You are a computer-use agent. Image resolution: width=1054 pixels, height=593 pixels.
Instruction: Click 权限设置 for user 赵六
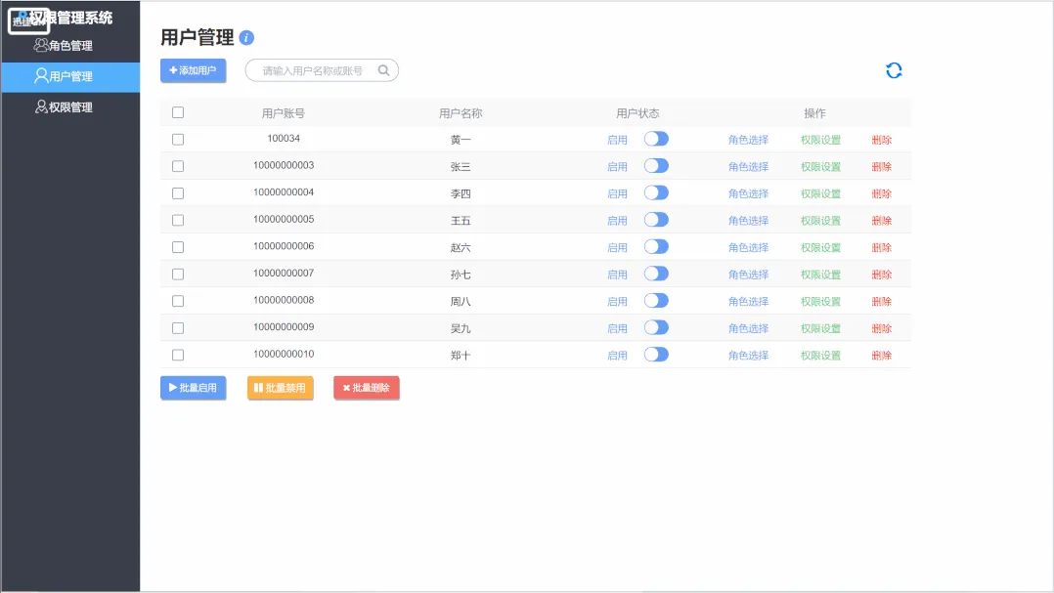click(820, 247)
